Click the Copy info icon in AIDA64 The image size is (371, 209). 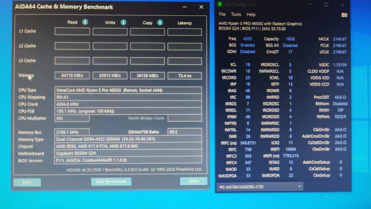pos(160,23)
